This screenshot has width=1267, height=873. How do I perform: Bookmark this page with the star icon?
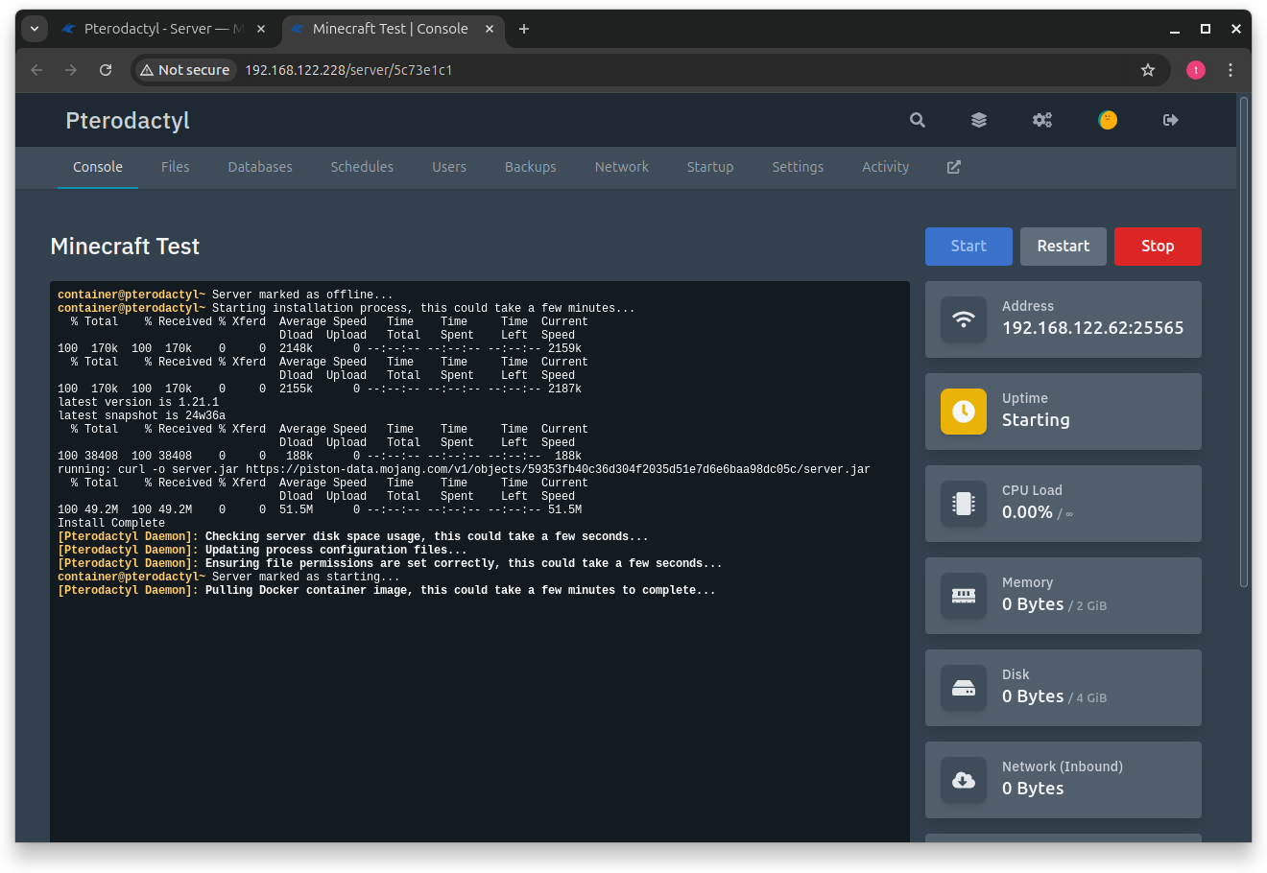pyautogui.click(x=1148, y=70)
